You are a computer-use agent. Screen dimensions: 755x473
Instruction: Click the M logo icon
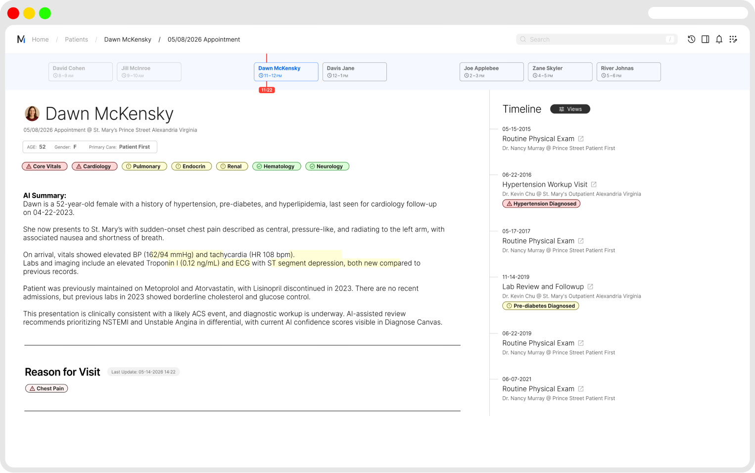click(21, 39)
